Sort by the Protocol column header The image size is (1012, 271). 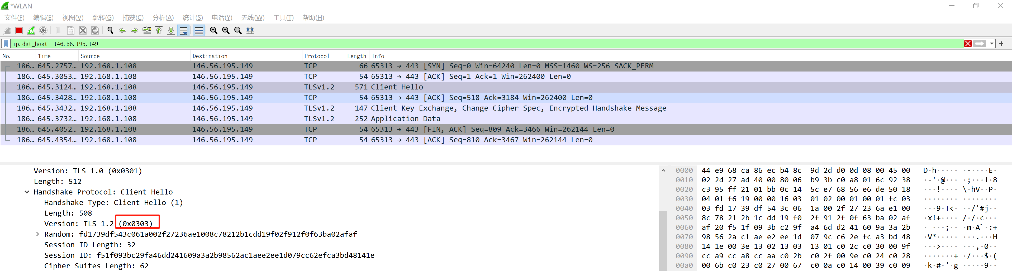pyautogui.click(x=323, y=56)
